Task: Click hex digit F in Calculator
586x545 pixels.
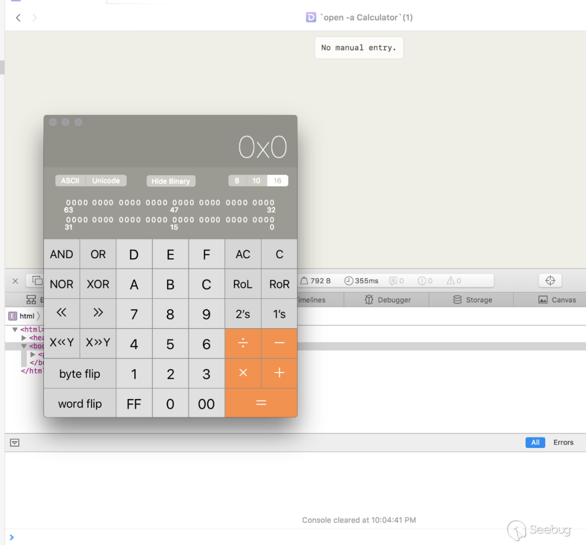Action: tap(207, 254)
